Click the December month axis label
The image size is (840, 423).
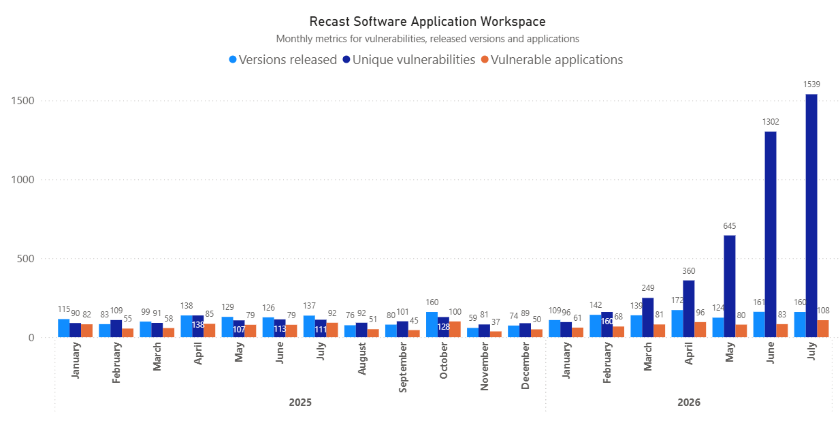pyautogui.click(x=525, y=366)
